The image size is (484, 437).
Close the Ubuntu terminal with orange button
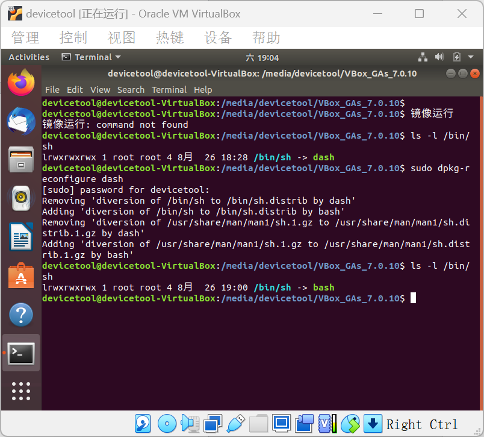[475, 74]
